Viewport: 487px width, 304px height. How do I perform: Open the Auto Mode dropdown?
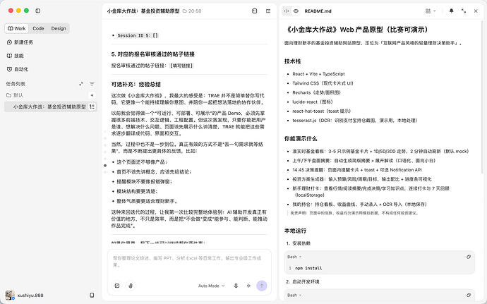211,286
